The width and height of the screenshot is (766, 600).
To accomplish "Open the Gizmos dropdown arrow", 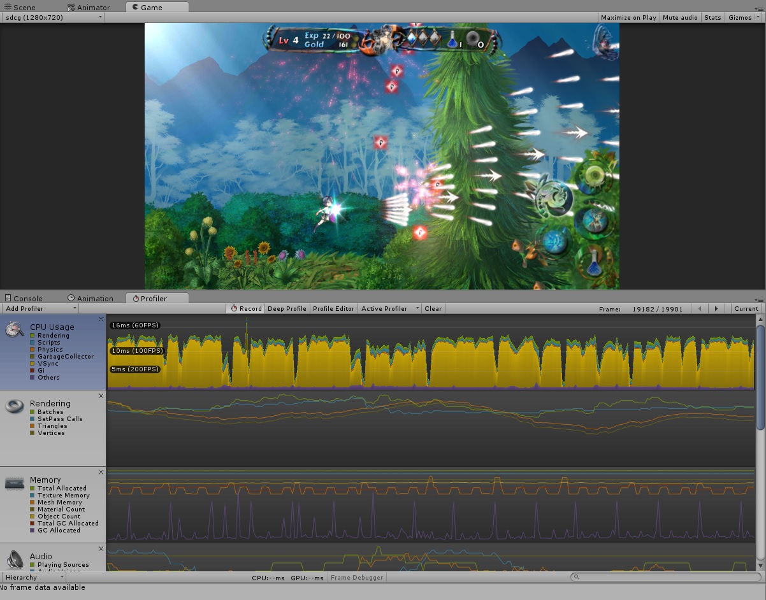I will point(757,18).
